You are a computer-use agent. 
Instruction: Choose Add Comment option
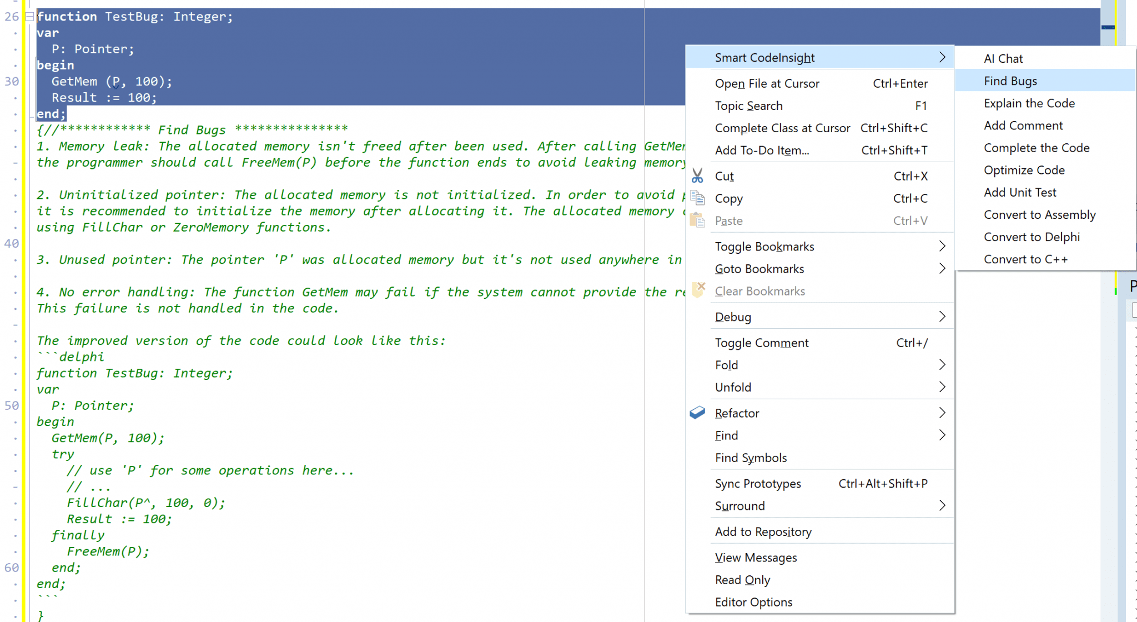point(1045,125)
